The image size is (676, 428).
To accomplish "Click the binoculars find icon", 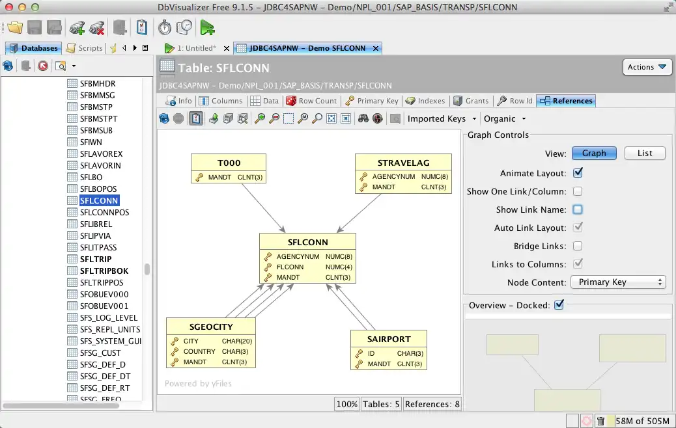I will tap(363, 118).
